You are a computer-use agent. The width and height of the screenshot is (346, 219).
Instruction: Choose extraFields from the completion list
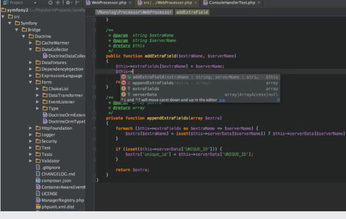click(x=200, y=89)
